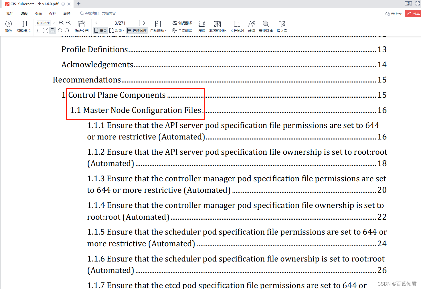The image size is (421, 289).
Task: Click the screen icon on pdf tab
Action: [63, 4]
